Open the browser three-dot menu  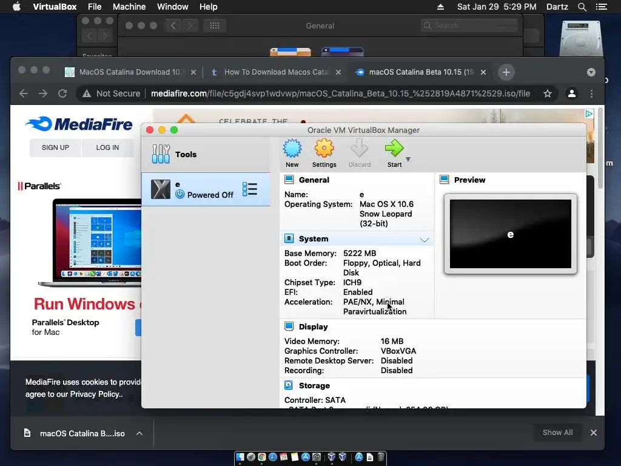(592, 93)
